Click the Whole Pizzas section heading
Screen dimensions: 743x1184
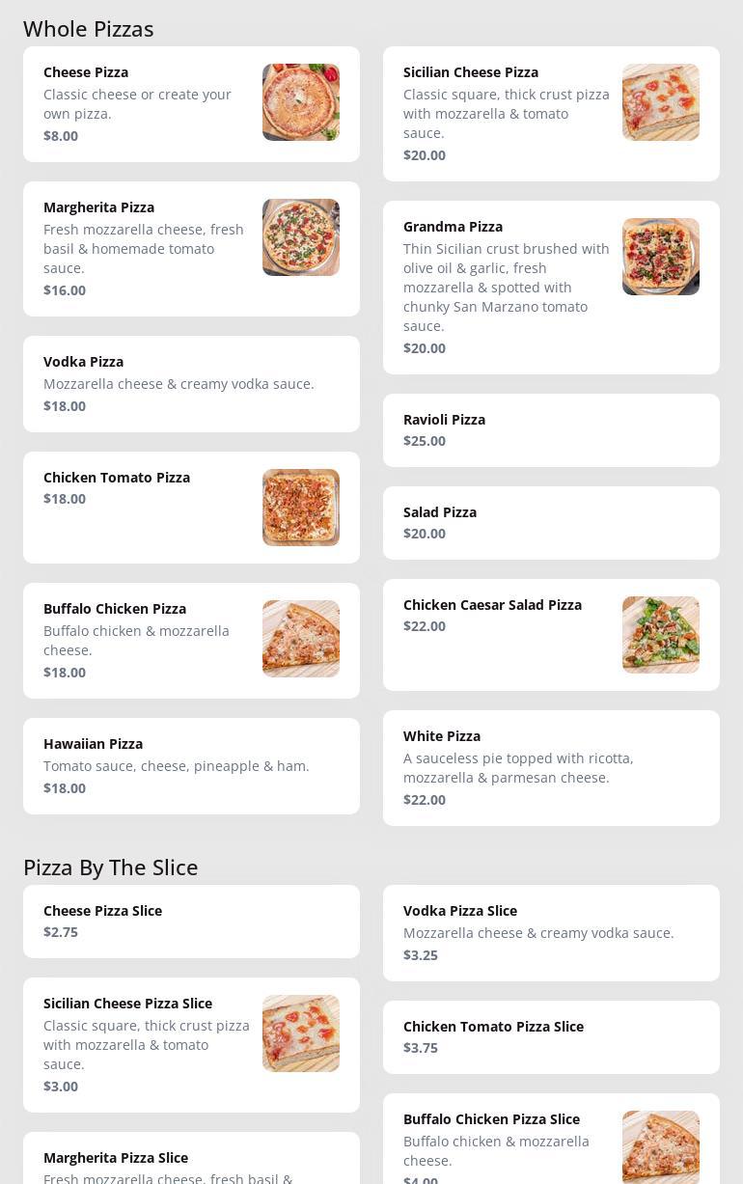tap(89, 29)
